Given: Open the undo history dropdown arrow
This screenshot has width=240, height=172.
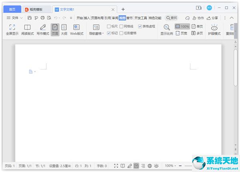Looking at the screenshot, I should (59, 18).
